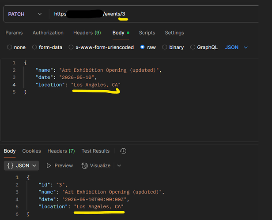Click the Visualize button
Screen dimensions: 272x220
point(96,165)
